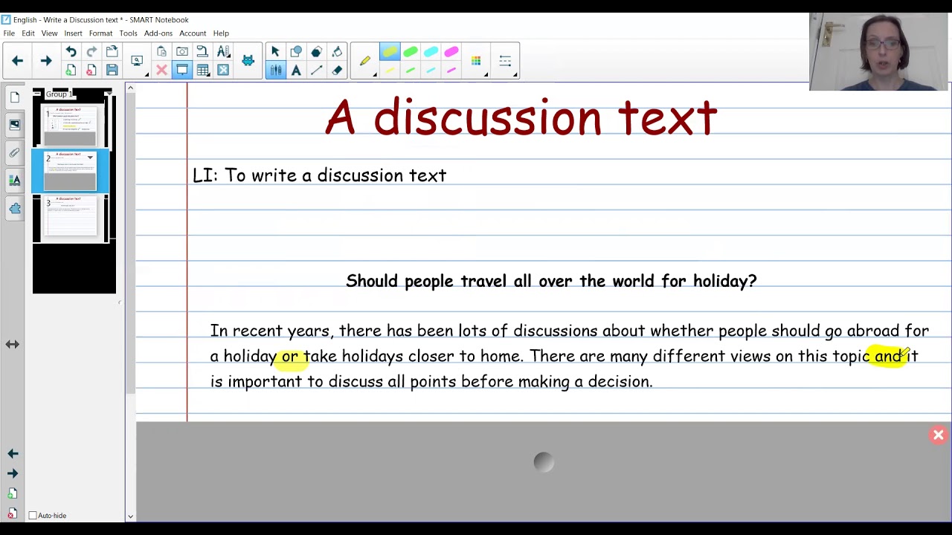The image size is (952, 535).
Task: Open the Edit menu
Action: coord(28,33)
